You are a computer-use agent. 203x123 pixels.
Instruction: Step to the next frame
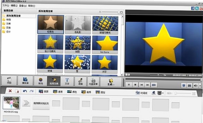tap(148, 85)
